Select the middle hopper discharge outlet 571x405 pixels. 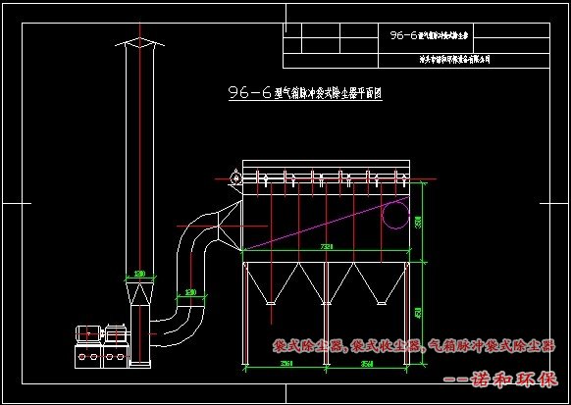click(327, 302)
